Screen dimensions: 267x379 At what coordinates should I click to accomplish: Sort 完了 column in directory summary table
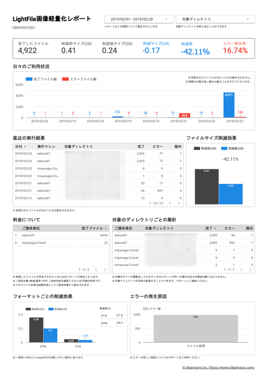click(x=211, y=228)
